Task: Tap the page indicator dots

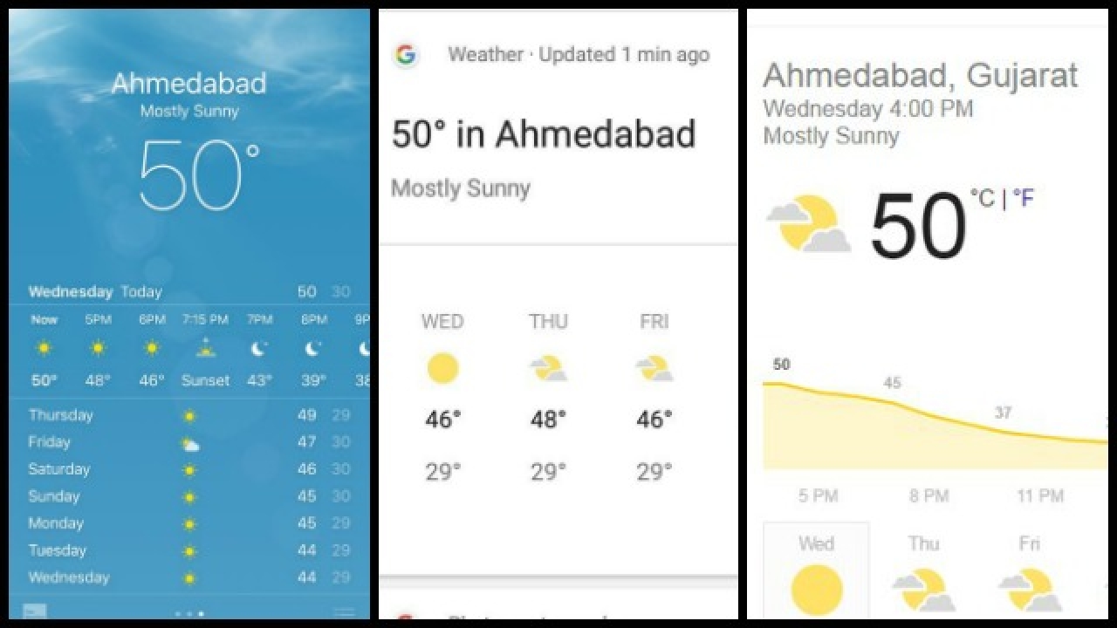Action: 189,613
